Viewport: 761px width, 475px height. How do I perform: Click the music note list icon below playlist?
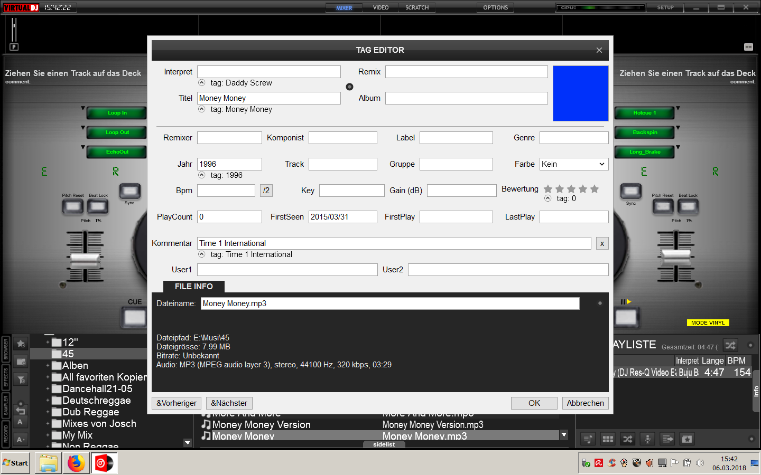click(588, 439)
